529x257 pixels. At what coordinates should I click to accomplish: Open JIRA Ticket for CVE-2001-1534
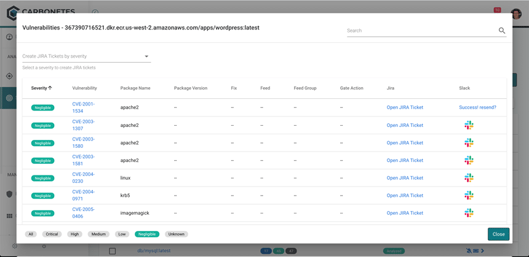point(405,107)
